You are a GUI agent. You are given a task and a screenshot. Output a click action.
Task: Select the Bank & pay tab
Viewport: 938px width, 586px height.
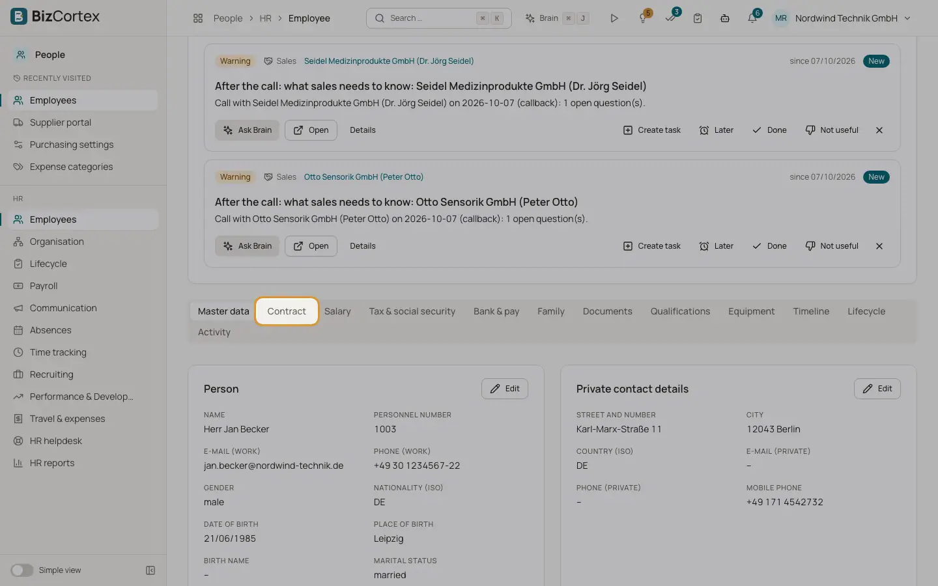pos(496,311)
